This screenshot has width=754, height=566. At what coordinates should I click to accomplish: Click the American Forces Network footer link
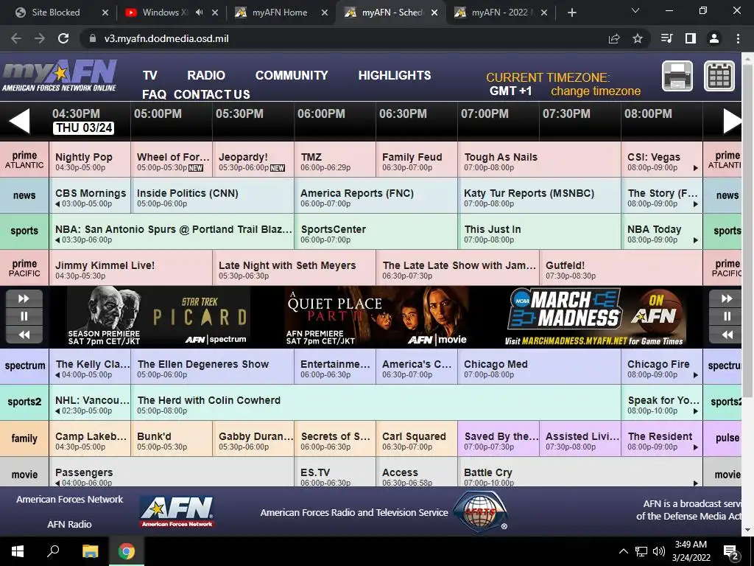tap(70, 499)
